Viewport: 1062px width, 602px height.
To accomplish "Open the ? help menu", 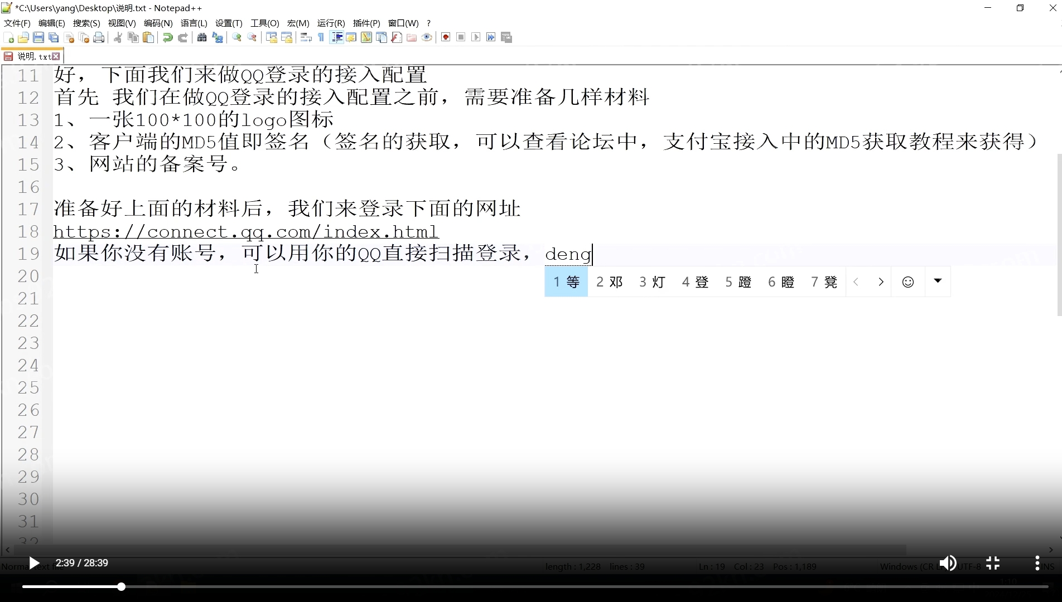I will pyautogui.click(x=428, y=23).
